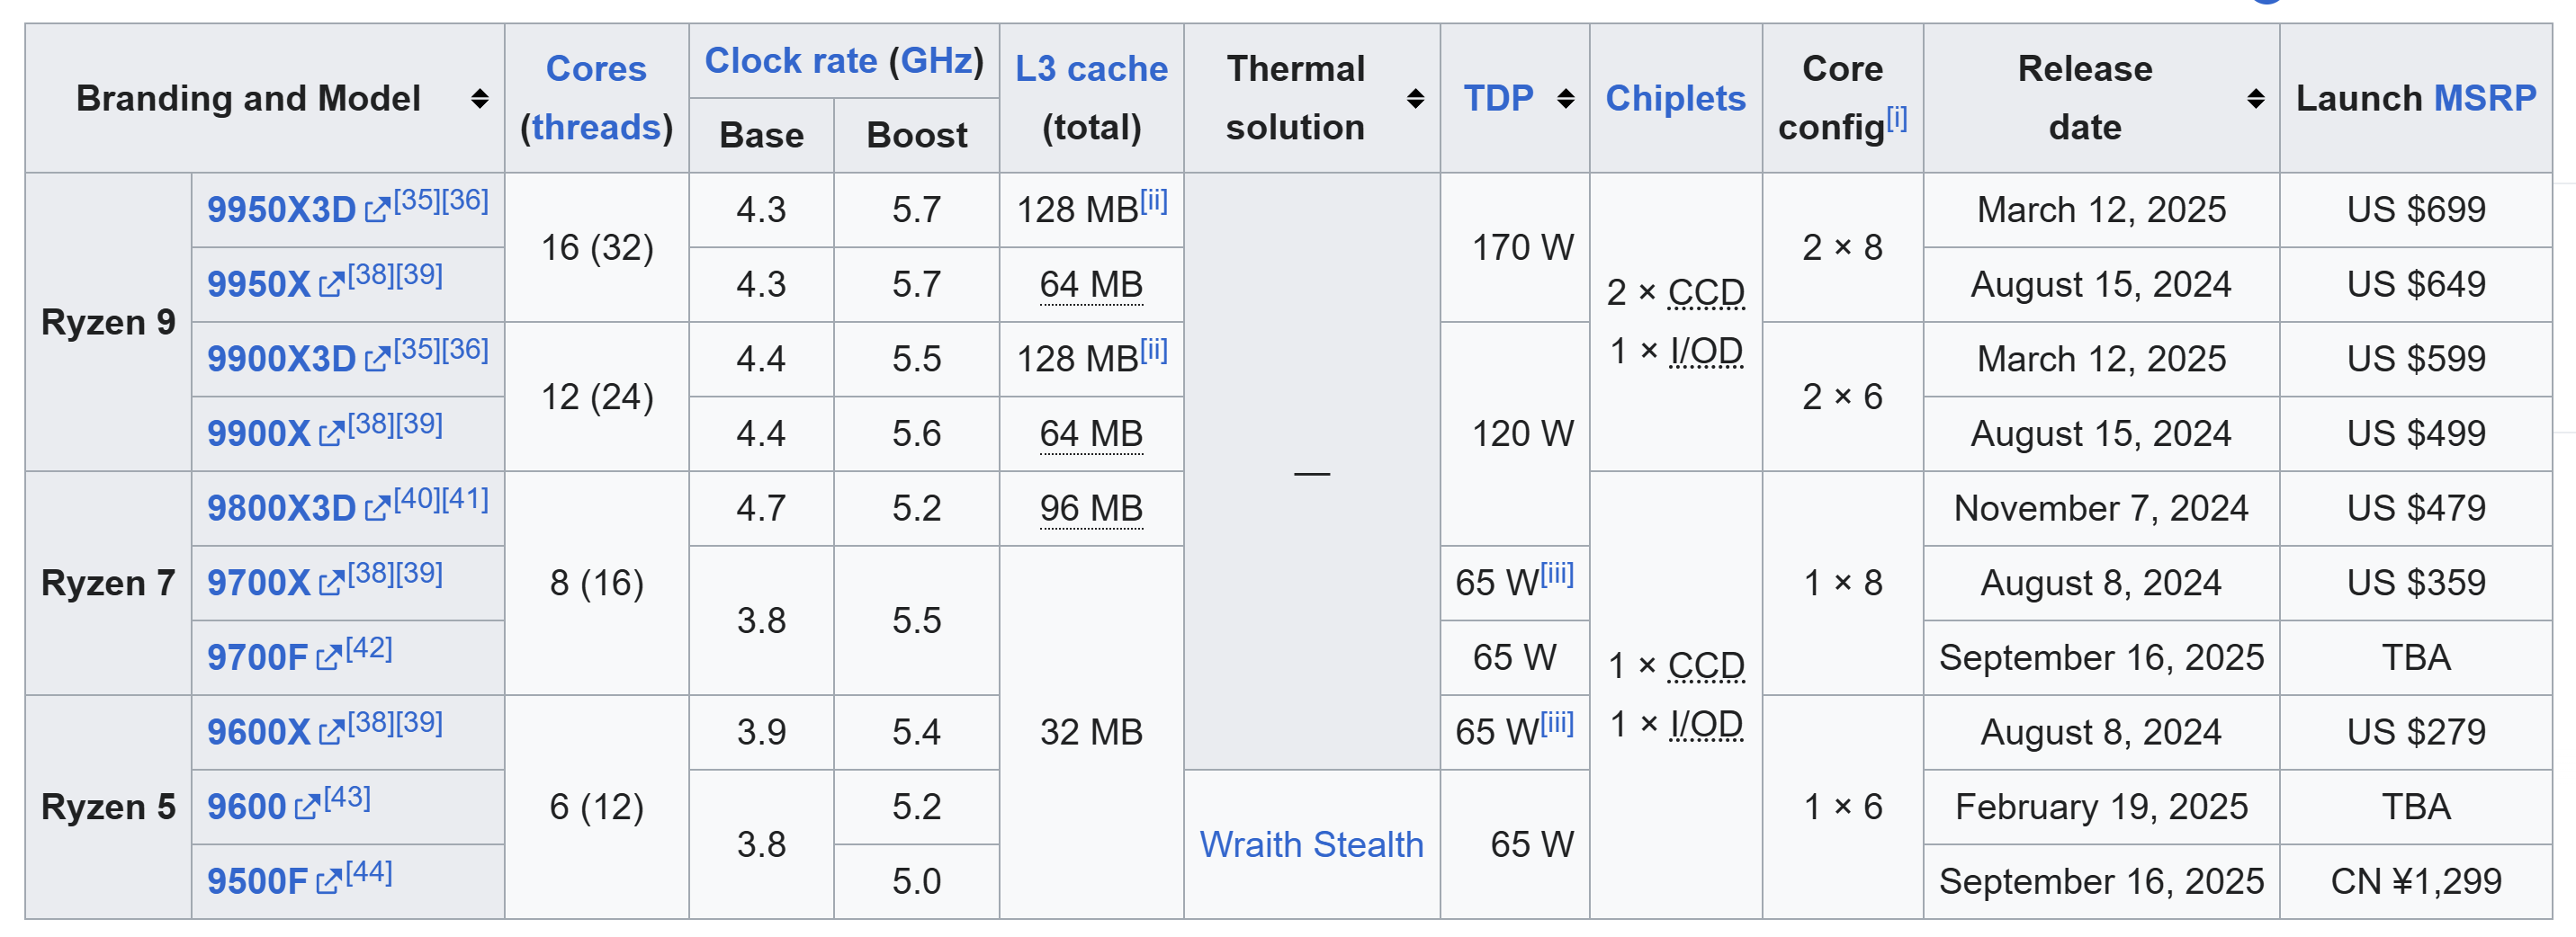2576x937 pixels.
Task: Open the 9950X3D external link
Action: coord(281,210)
